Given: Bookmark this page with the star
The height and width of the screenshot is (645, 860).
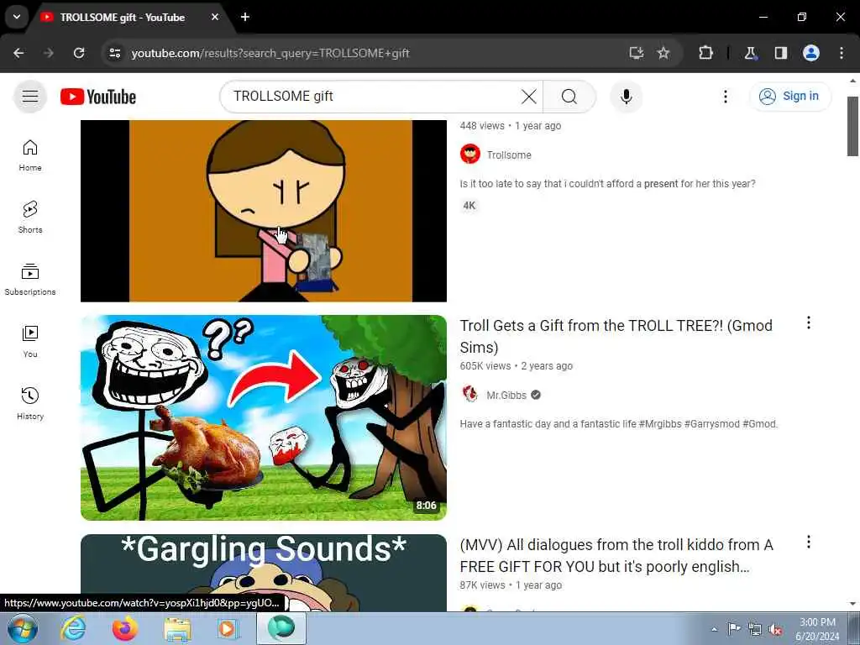Looking at the screenshot, I should pos(663,53).
